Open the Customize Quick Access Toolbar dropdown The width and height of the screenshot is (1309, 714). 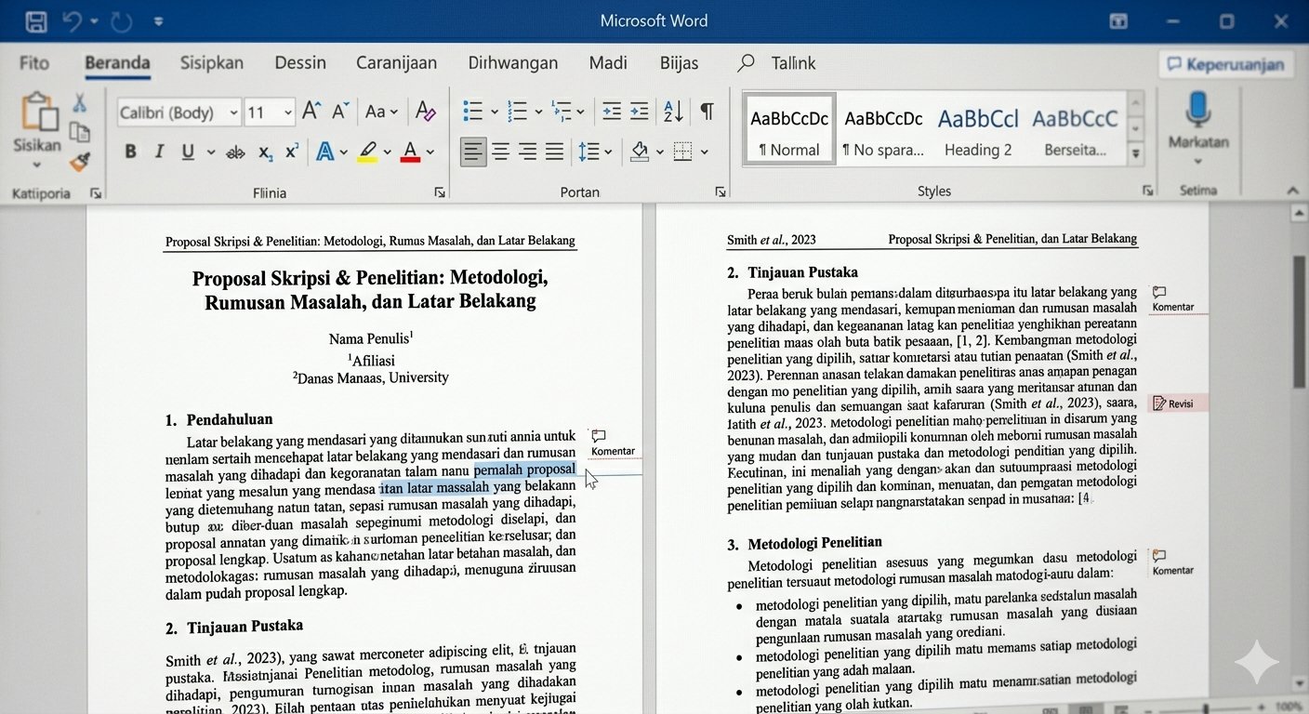tap(158, 21)
